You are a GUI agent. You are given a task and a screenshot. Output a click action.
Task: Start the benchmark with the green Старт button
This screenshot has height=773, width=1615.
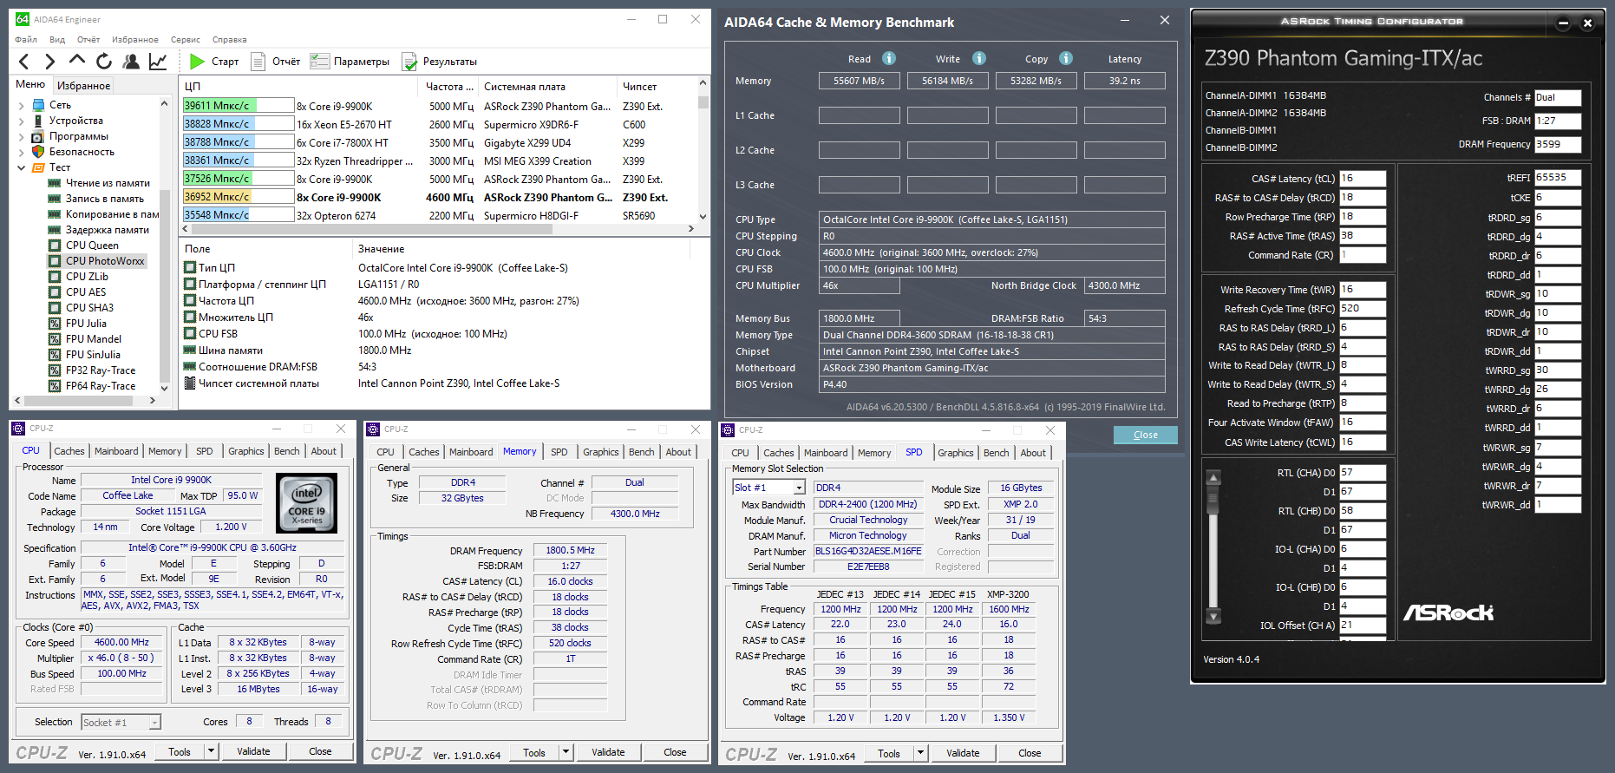click(x=214, y=62)
